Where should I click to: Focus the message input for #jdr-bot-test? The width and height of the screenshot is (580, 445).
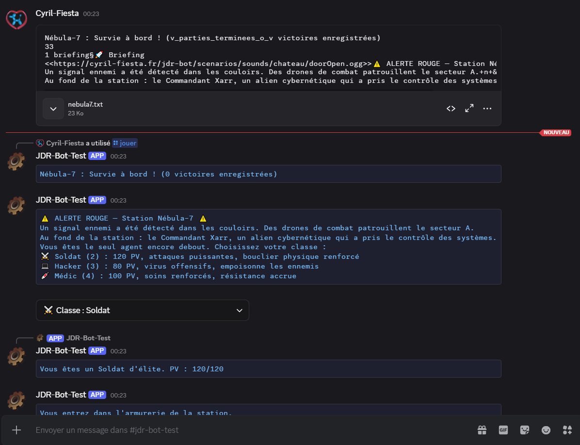242,430
